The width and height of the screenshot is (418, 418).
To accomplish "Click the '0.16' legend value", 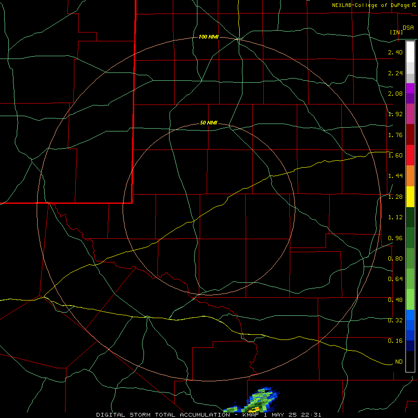I will 395,341.
